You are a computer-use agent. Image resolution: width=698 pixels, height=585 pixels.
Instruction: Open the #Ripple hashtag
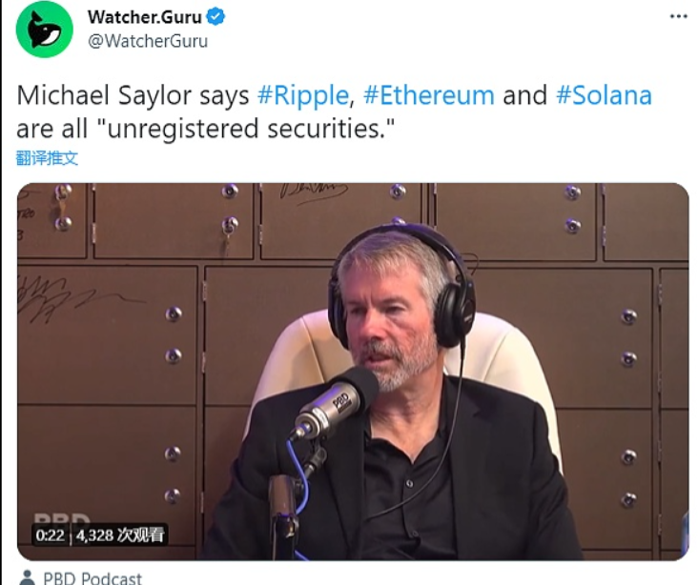pos(303,95)
